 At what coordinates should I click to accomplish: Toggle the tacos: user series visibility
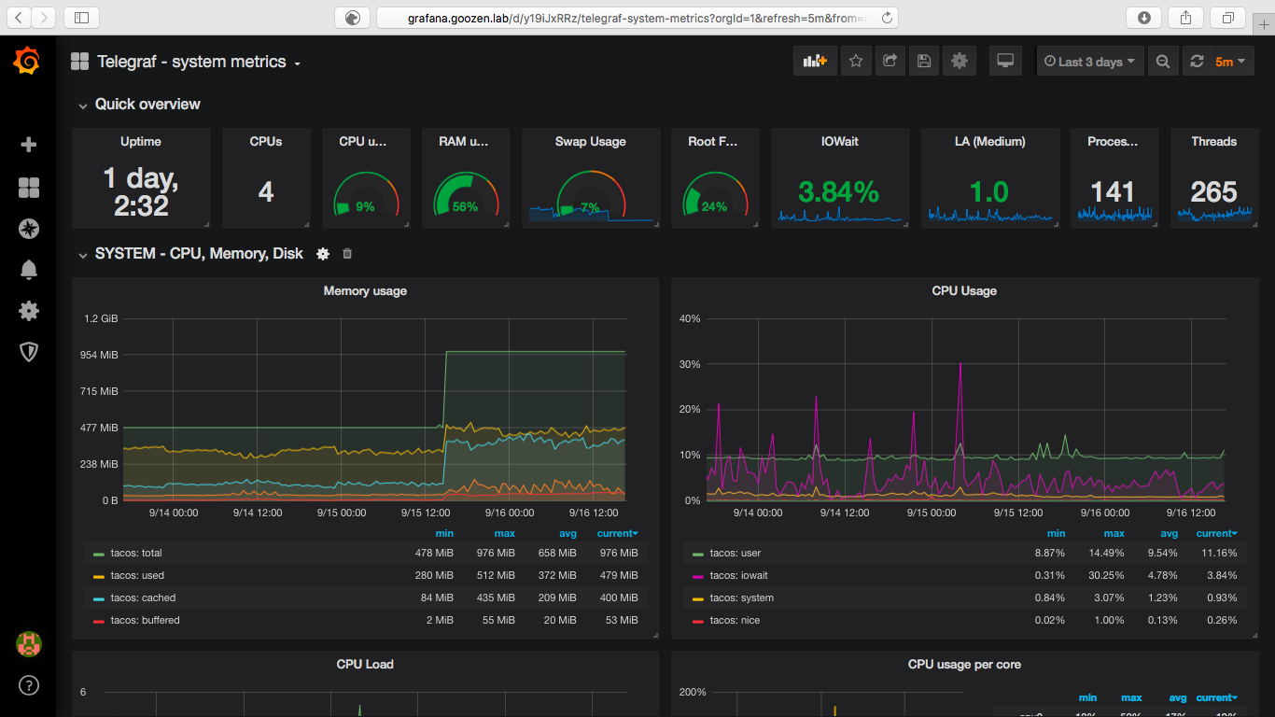pos(736,553)
